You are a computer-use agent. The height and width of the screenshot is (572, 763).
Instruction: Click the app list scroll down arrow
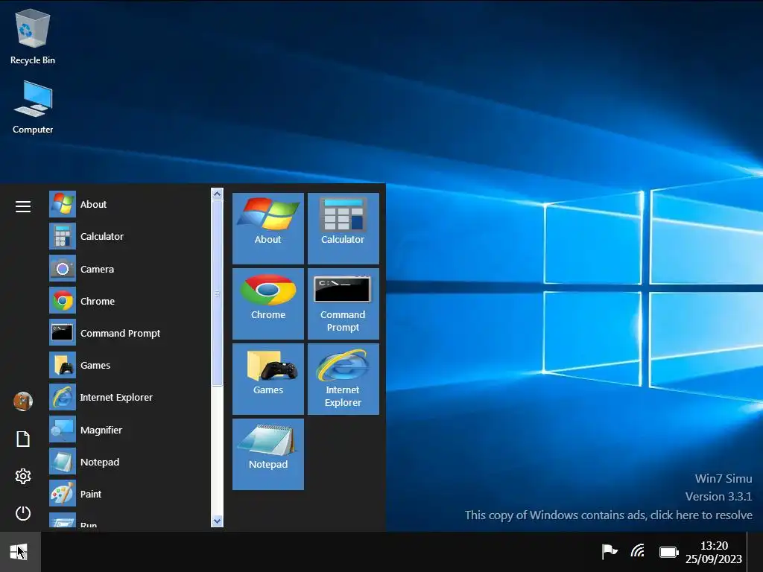(x=217, y=521)
